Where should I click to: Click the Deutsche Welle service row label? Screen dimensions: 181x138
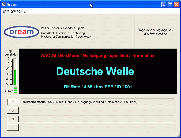tap(97, 102)
